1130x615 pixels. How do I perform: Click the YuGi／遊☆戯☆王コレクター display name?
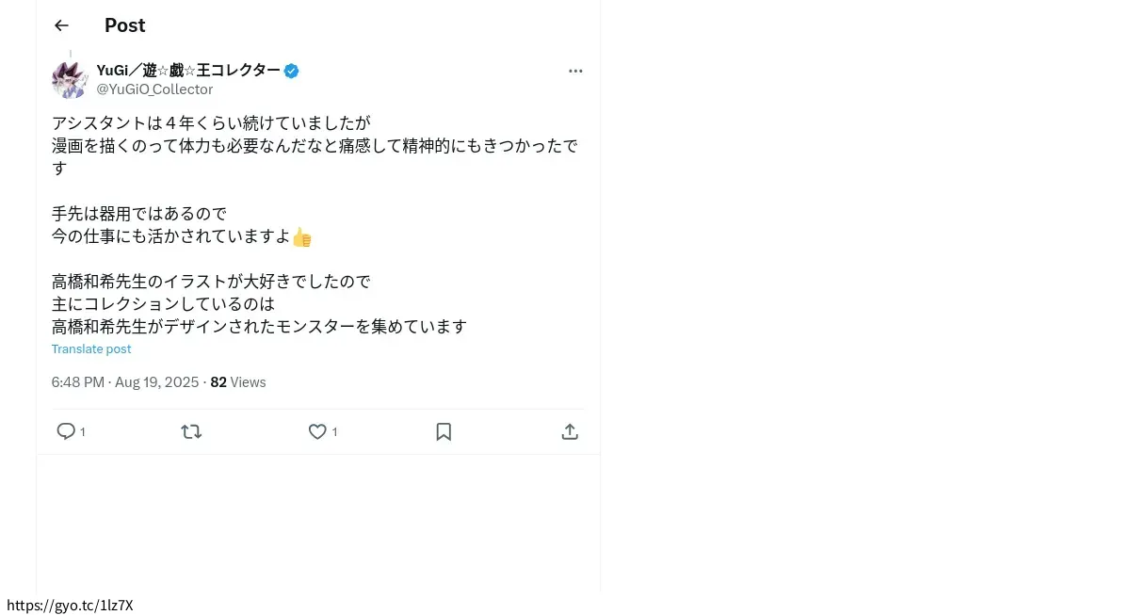click(188, 71)
